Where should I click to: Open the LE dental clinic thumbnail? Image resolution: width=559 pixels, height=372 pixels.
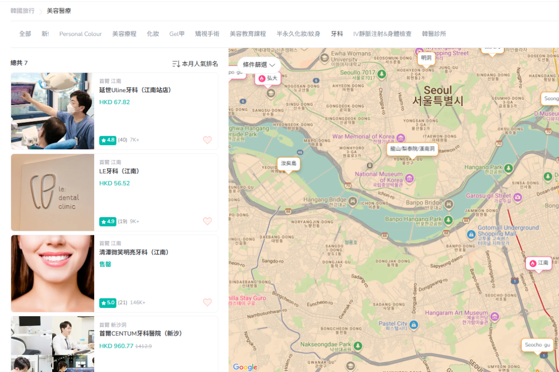click(x=53, y=193)
